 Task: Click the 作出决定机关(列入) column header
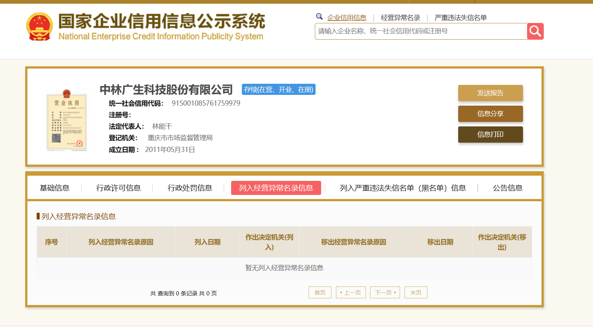click(269, 242)
